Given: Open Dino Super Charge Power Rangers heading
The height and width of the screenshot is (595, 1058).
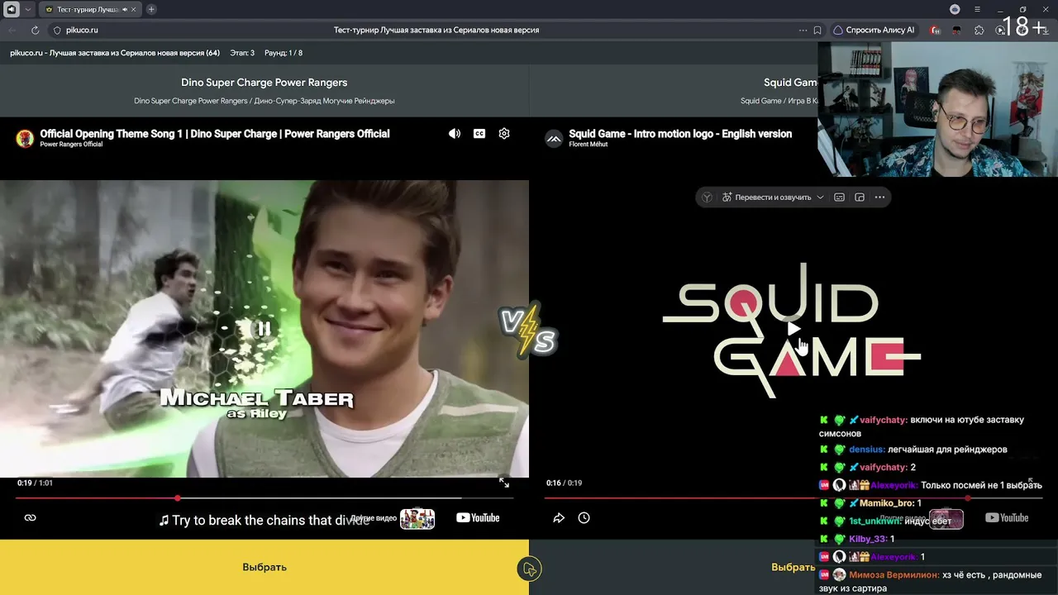Looking at the screenshot, I should click(264, 83).
